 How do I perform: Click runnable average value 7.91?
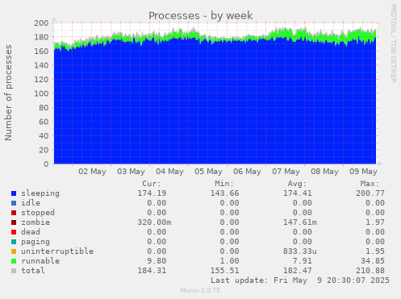point(303,261)
